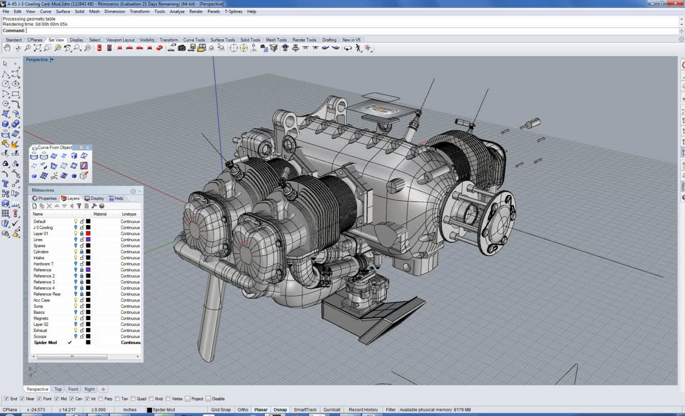
Task: Click the move layer up triangle icon
Action: [57, 206]
